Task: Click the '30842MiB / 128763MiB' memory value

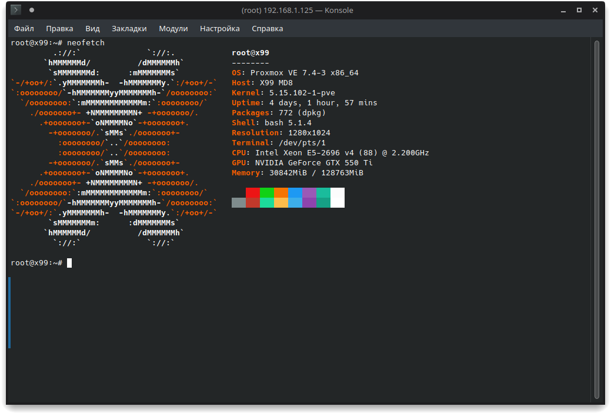Action: (316, 173)
